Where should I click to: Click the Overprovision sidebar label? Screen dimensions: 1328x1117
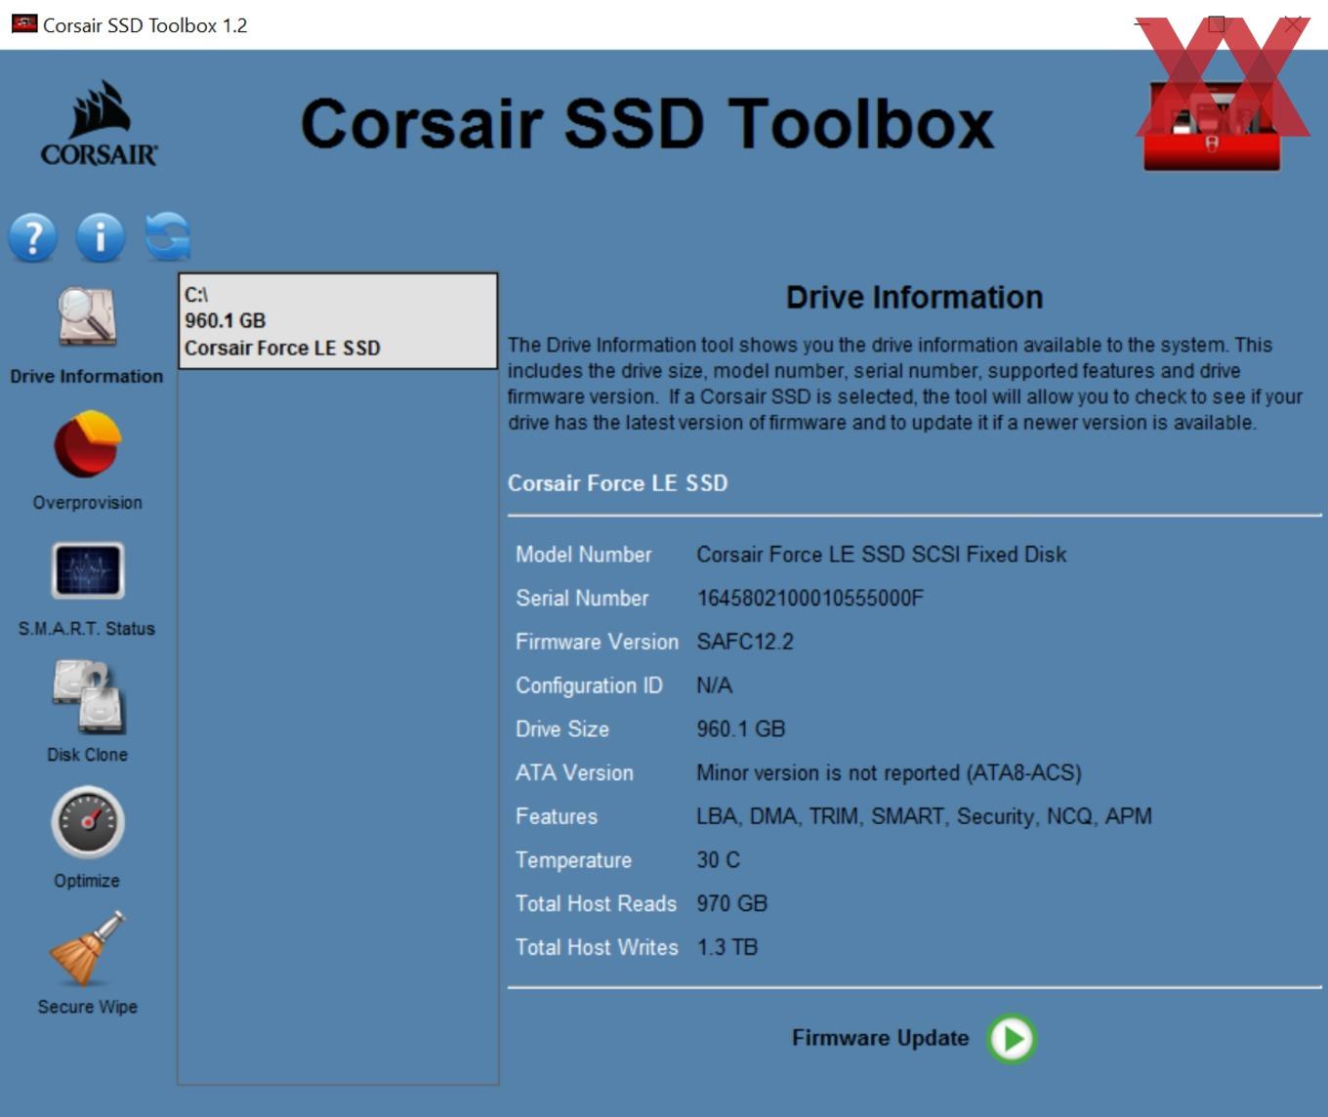click(87, 503)
